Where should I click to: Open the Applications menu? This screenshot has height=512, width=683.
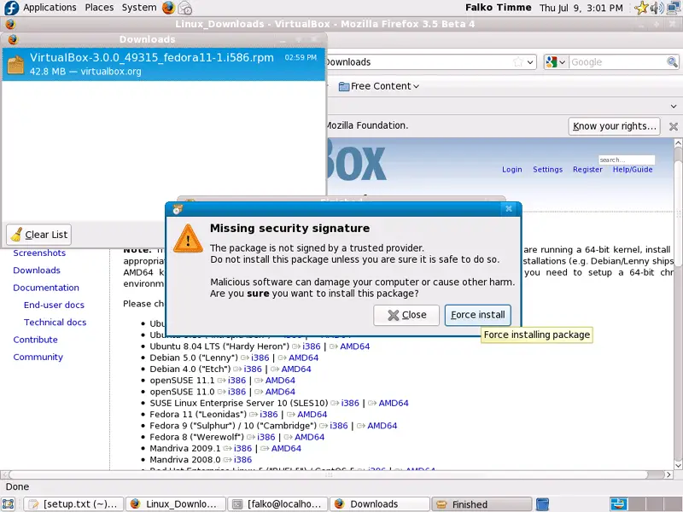coord(50,8)
